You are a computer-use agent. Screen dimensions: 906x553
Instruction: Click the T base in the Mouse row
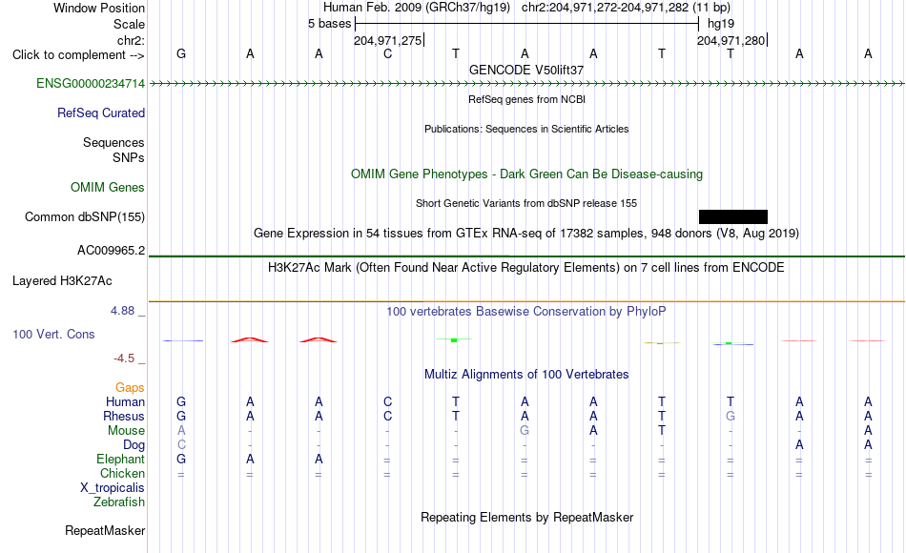pos(662,431)
